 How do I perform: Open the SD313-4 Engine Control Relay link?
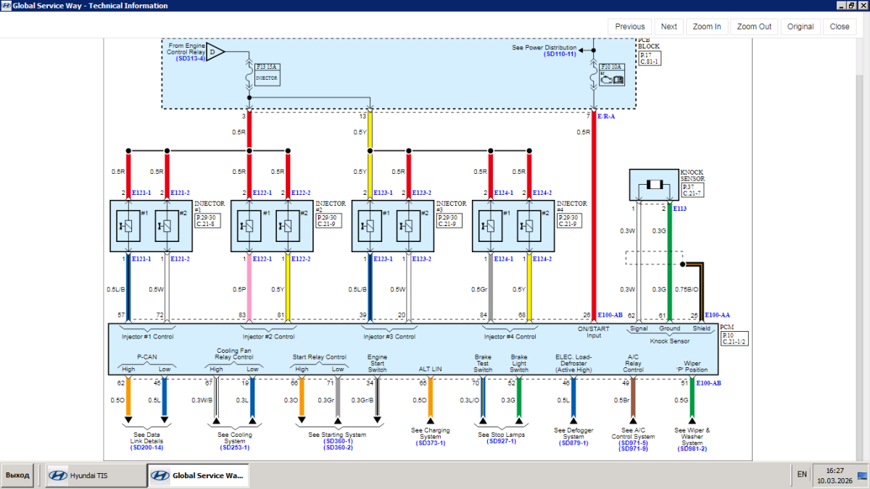point(191,58)
